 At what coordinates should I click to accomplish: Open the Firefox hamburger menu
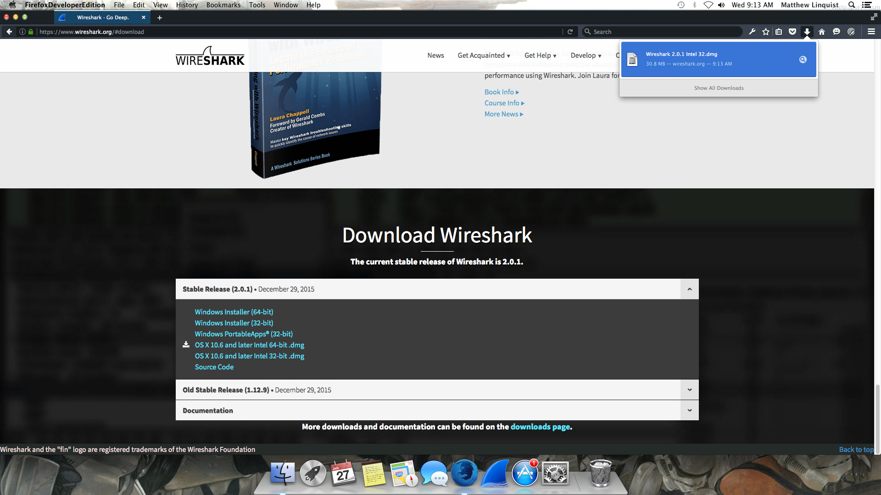[x=871, y=32]
